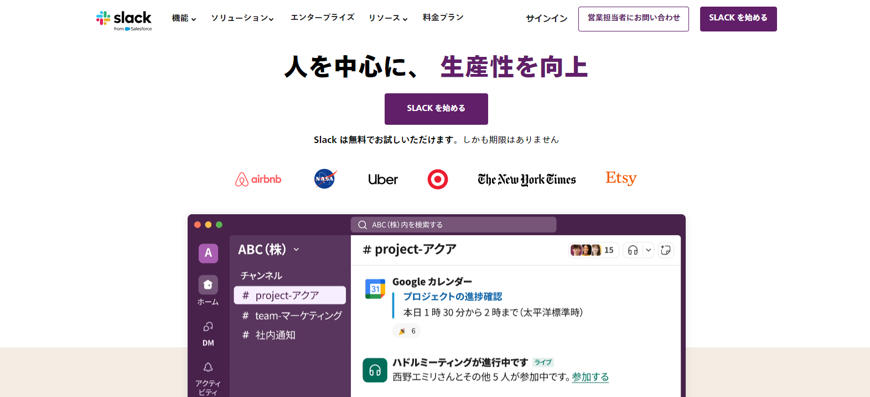Click the Google Calendar app icon
870x397 pixels.
(x=375, y=289)
